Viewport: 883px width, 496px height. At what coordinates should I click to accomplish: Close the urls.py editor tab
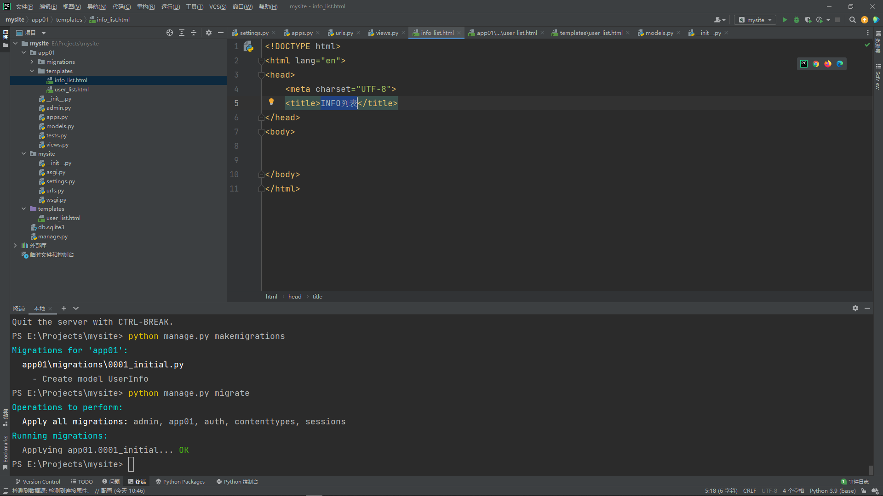[x=358, y=33]
